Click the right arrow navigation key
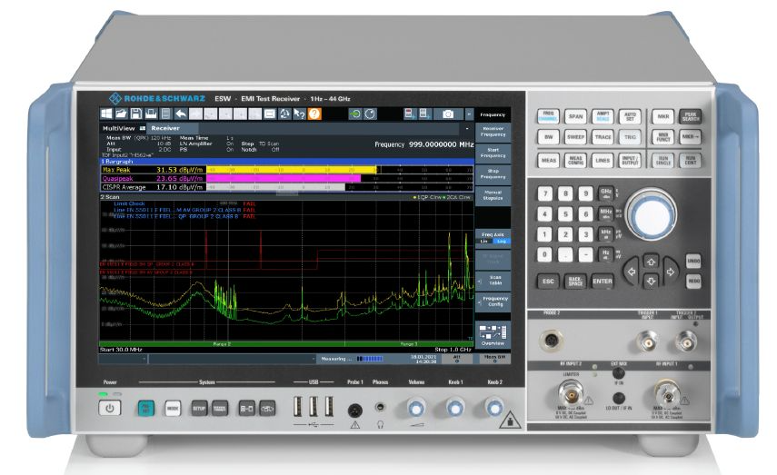Screen dimensions: 777x475 [671, 272]
